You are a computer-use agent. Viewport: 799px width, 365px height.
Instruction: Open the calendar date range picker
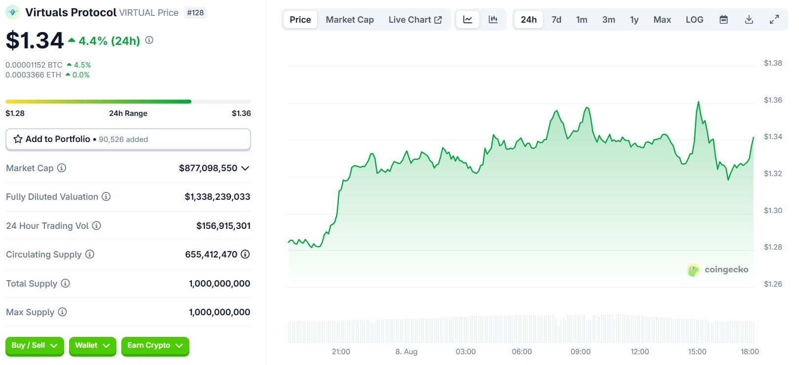(724, 20)
